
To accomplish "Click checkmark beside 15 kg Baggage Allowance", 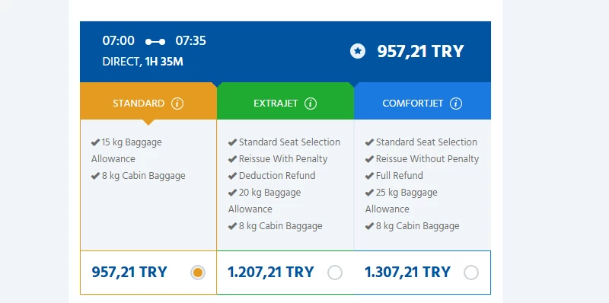I will (x=96, y=142).
